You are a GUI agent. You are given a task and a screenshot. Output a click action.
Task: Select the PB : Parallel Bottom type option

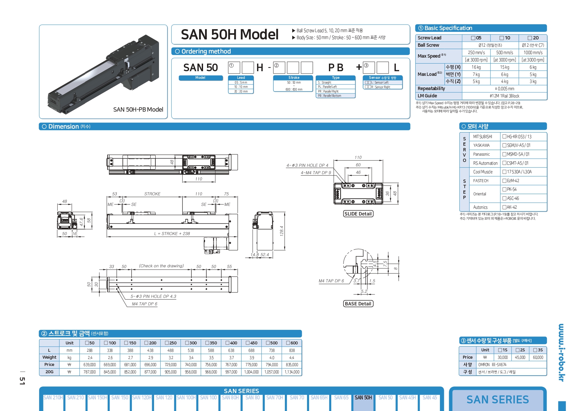(x=336, y=96)
